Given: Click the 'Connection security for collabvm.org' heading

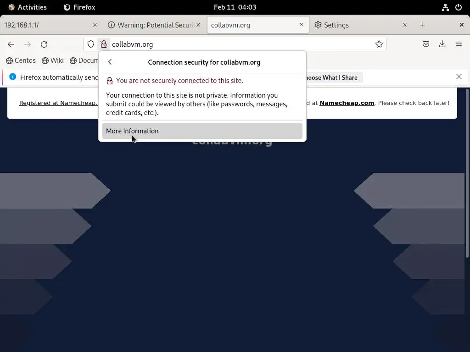Looking at the screenshot, I should click(x=204, y=62).
